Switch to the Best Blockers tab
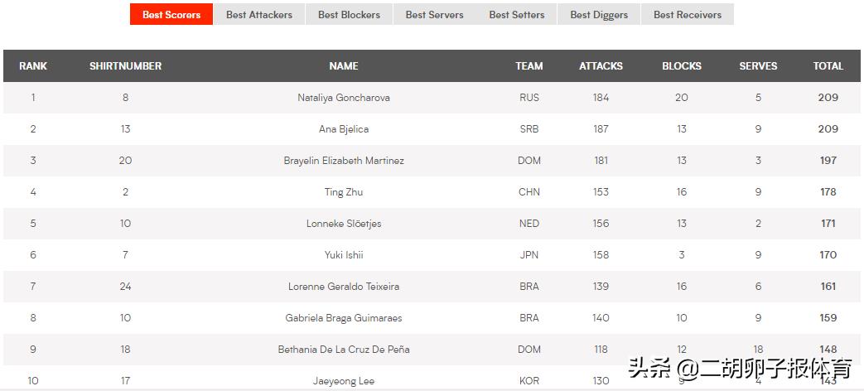This screenshot has height=391, width=864. pos(349,14)
